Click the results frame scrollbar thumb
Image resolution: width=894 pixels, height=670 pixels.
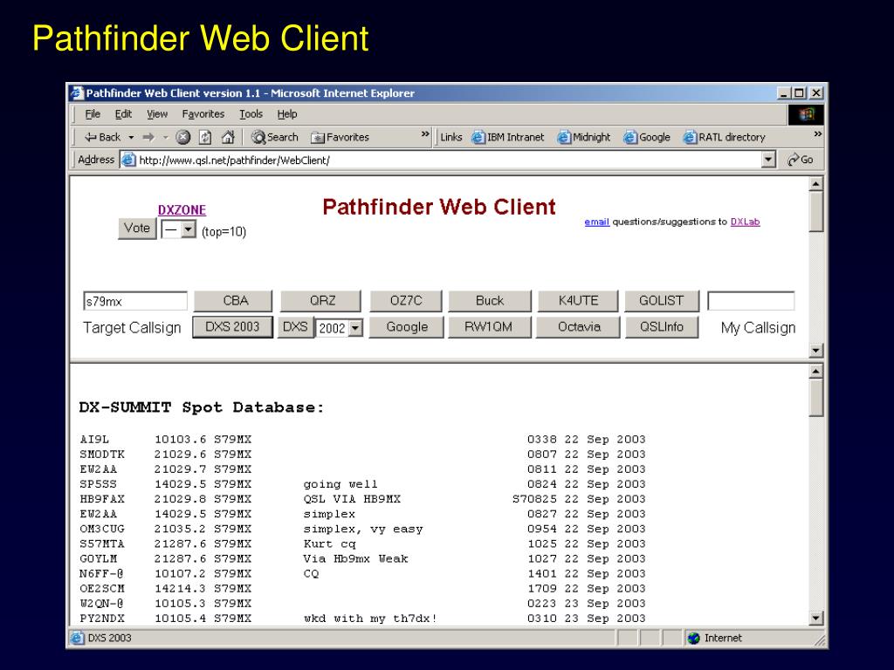816,398
